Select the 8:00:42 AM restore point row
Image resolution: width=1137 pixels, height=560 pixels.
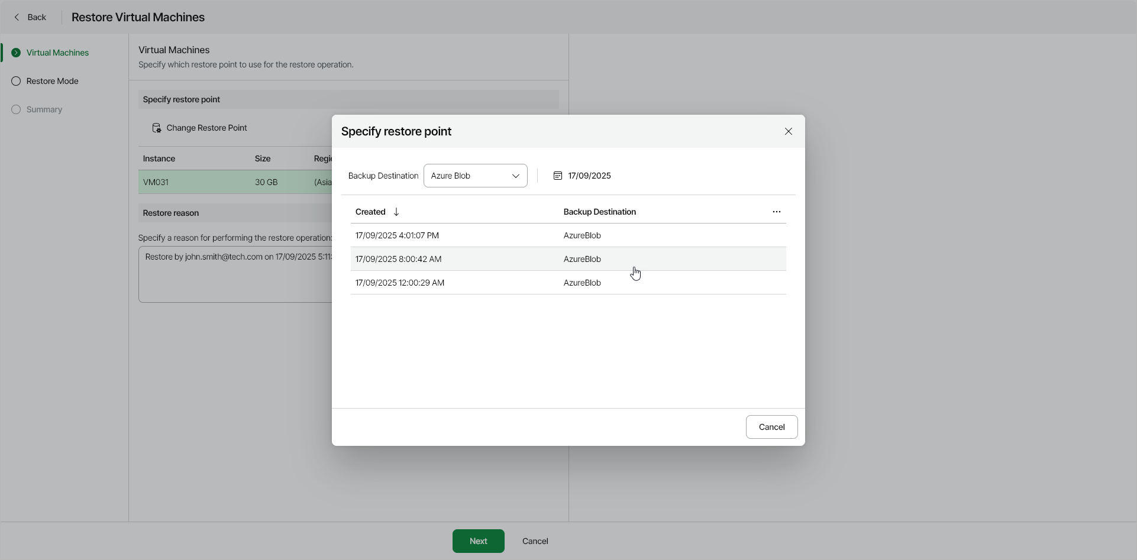pos(532,259)
